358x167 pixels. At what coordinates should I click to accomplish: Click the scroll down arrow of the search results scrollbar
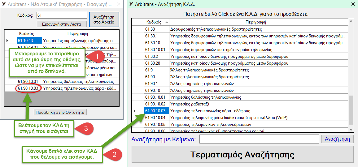(351, 129)
